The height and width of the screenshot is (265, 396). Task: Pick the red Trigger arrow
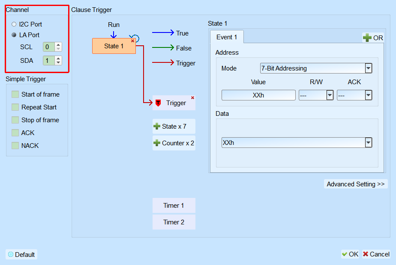(163, 62)
